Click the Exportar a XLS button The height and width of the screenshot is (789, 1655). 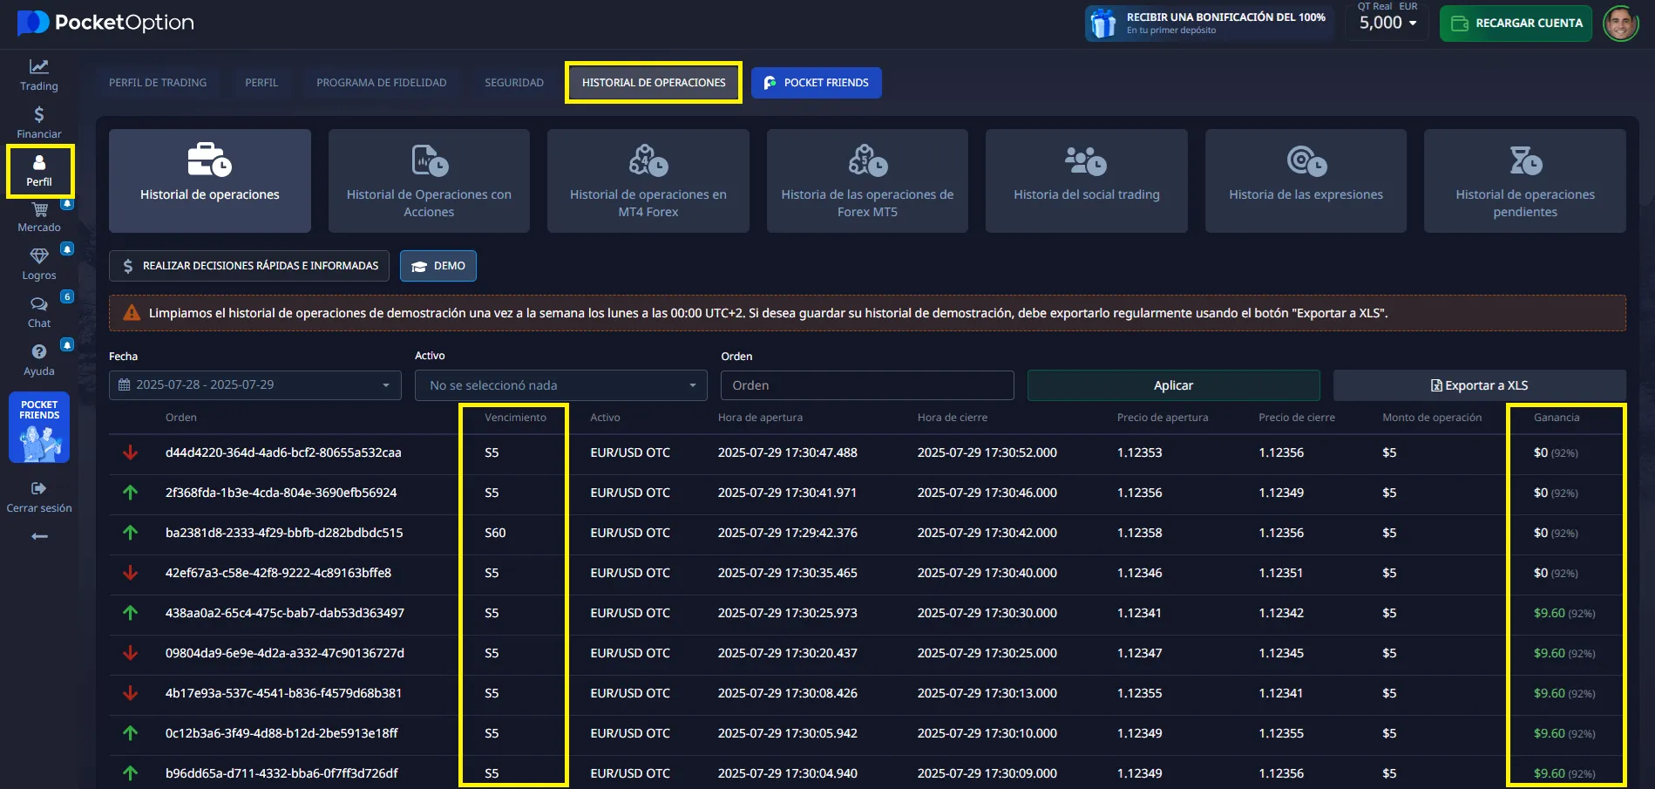point(1480,385)
